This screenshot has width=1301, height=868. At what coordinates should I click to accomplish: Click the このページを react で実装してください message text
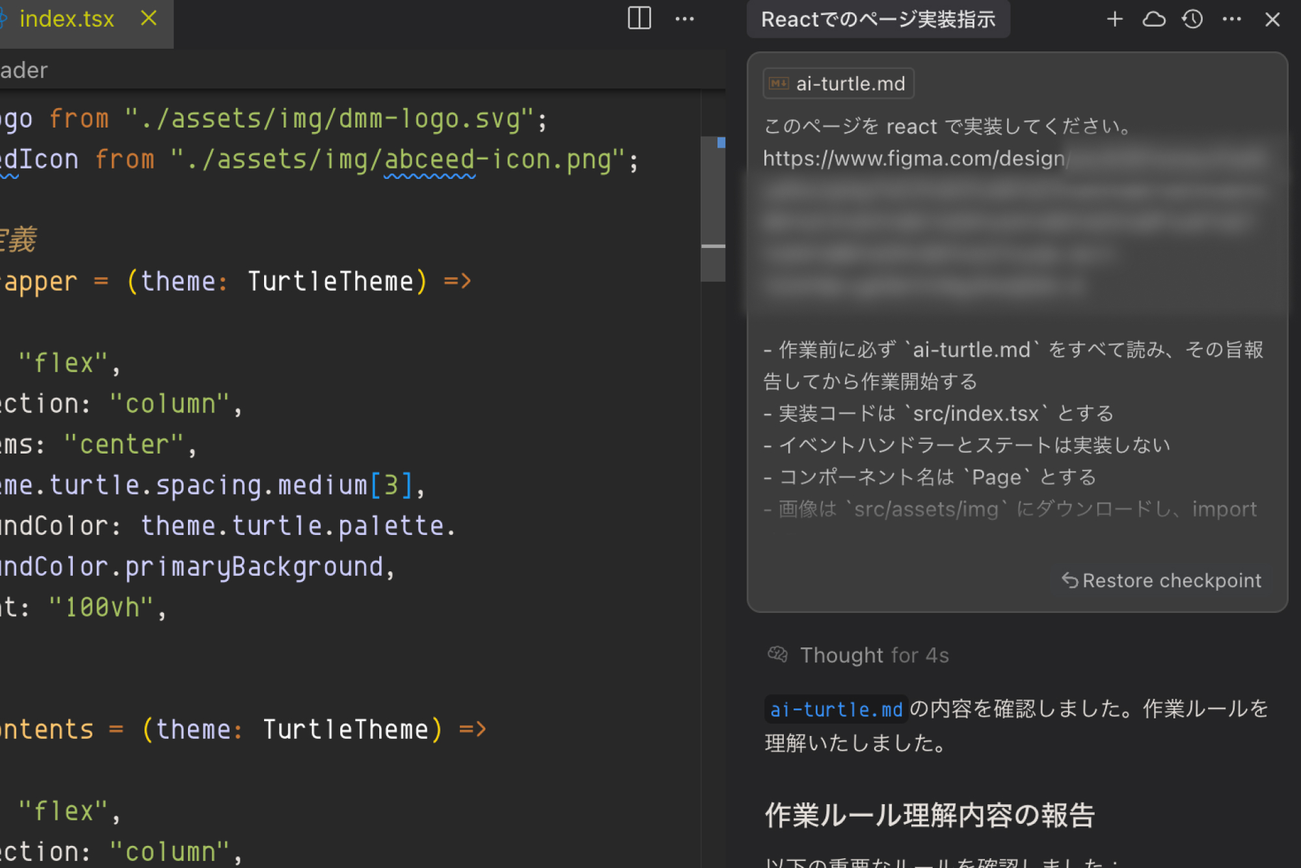click(x=947, y=126)
